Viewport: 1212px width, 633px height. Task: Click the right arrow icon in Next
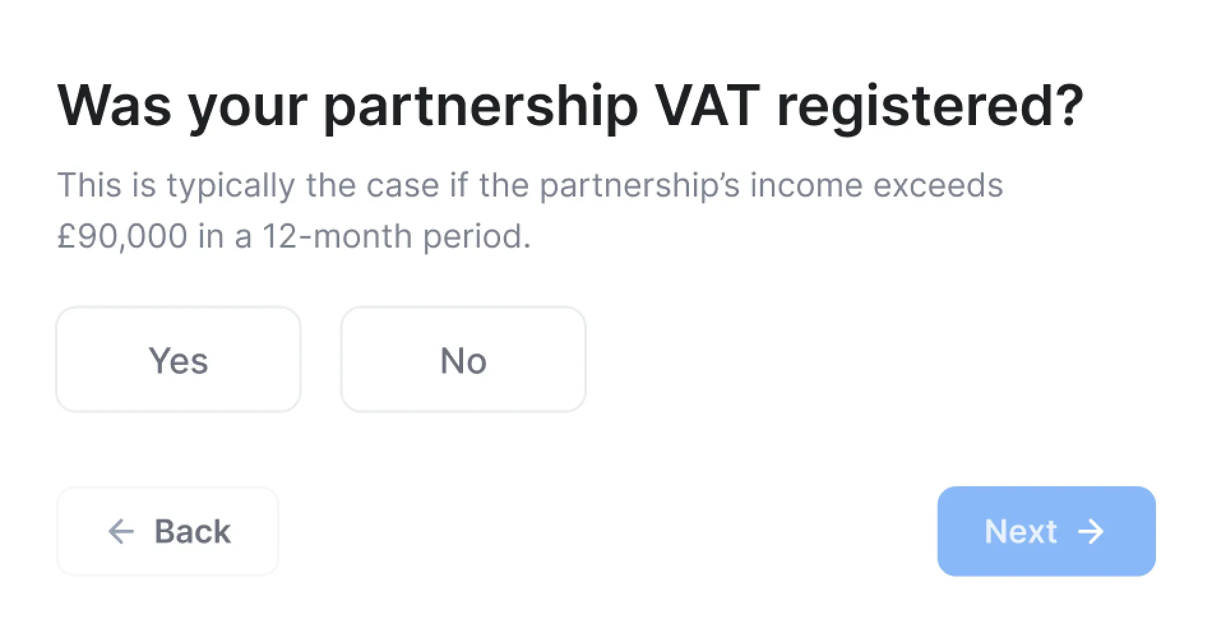pos(1091,532)
